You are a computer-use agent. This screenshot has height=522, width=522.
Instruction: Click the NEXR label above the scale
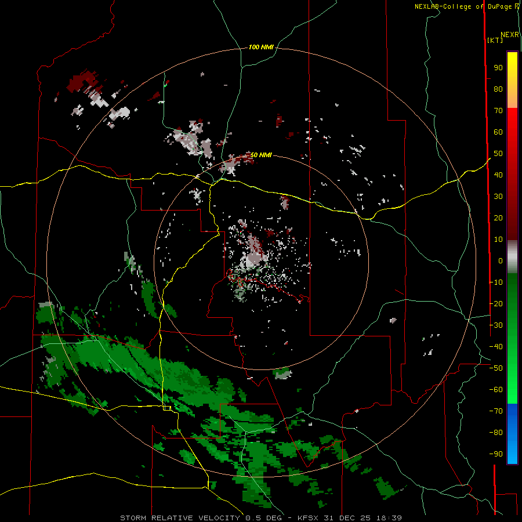(x=510, y=35)
